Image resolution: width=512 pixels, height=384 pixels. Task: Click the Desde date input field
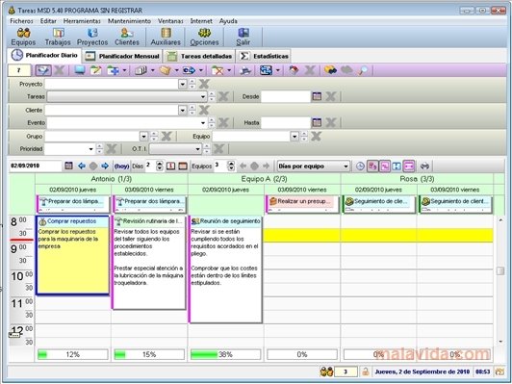pos(286,96)
